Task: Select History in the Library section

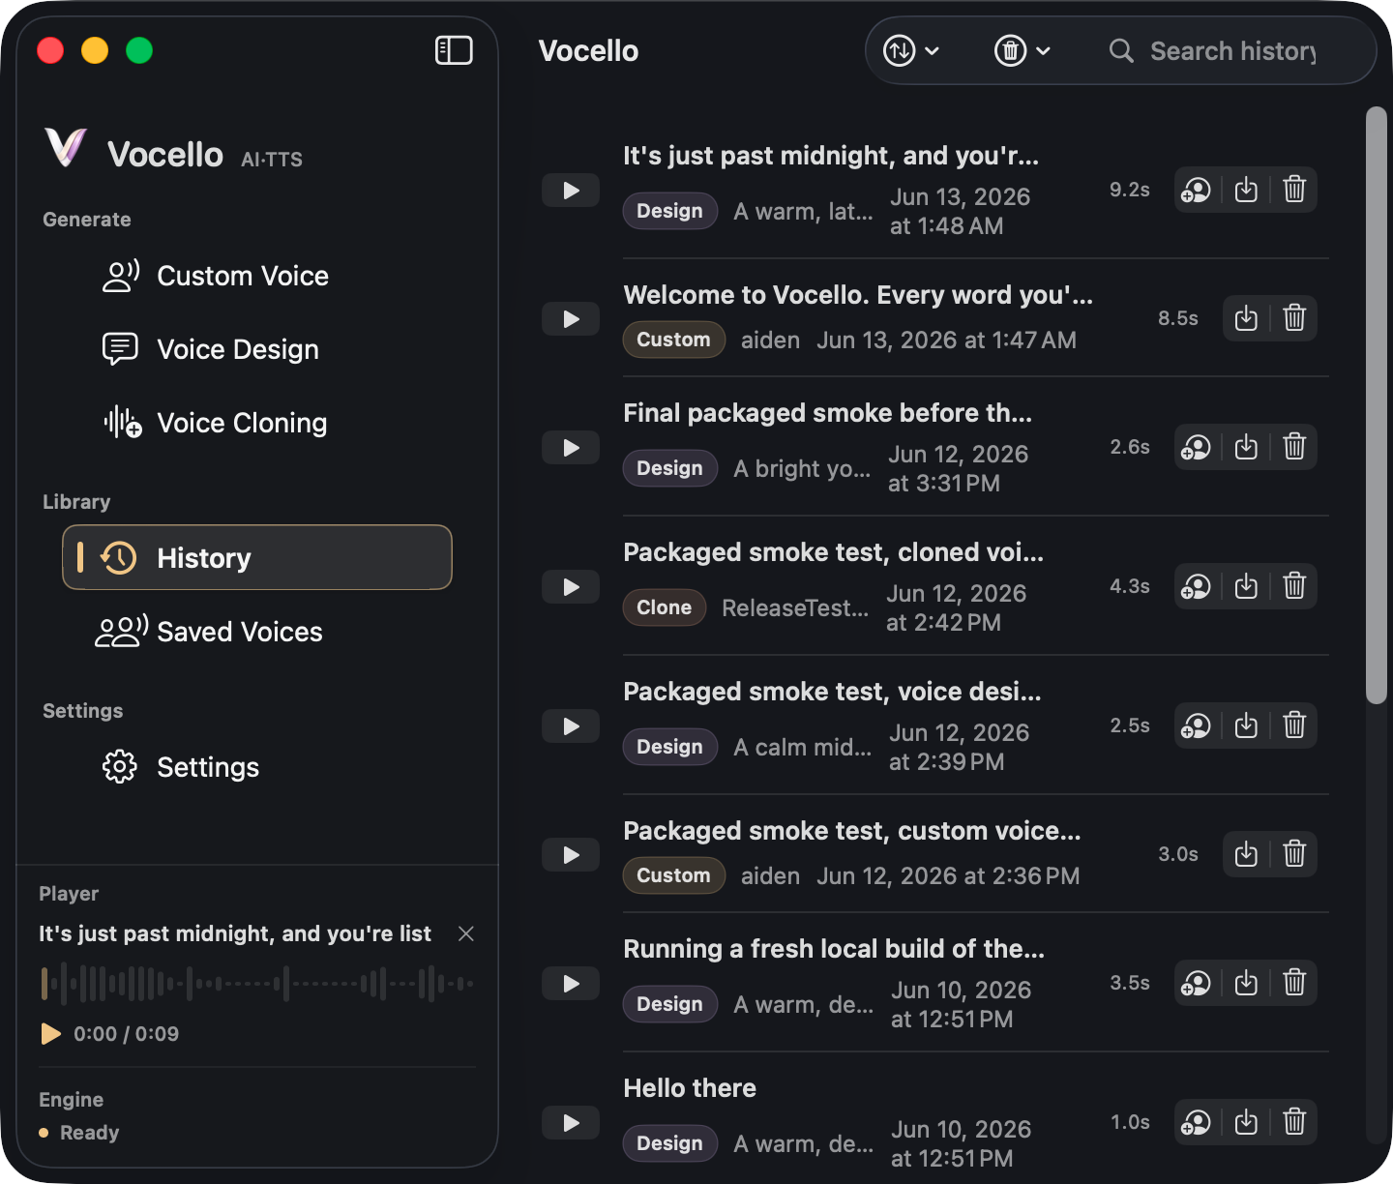Action: [x=257, y=557]
